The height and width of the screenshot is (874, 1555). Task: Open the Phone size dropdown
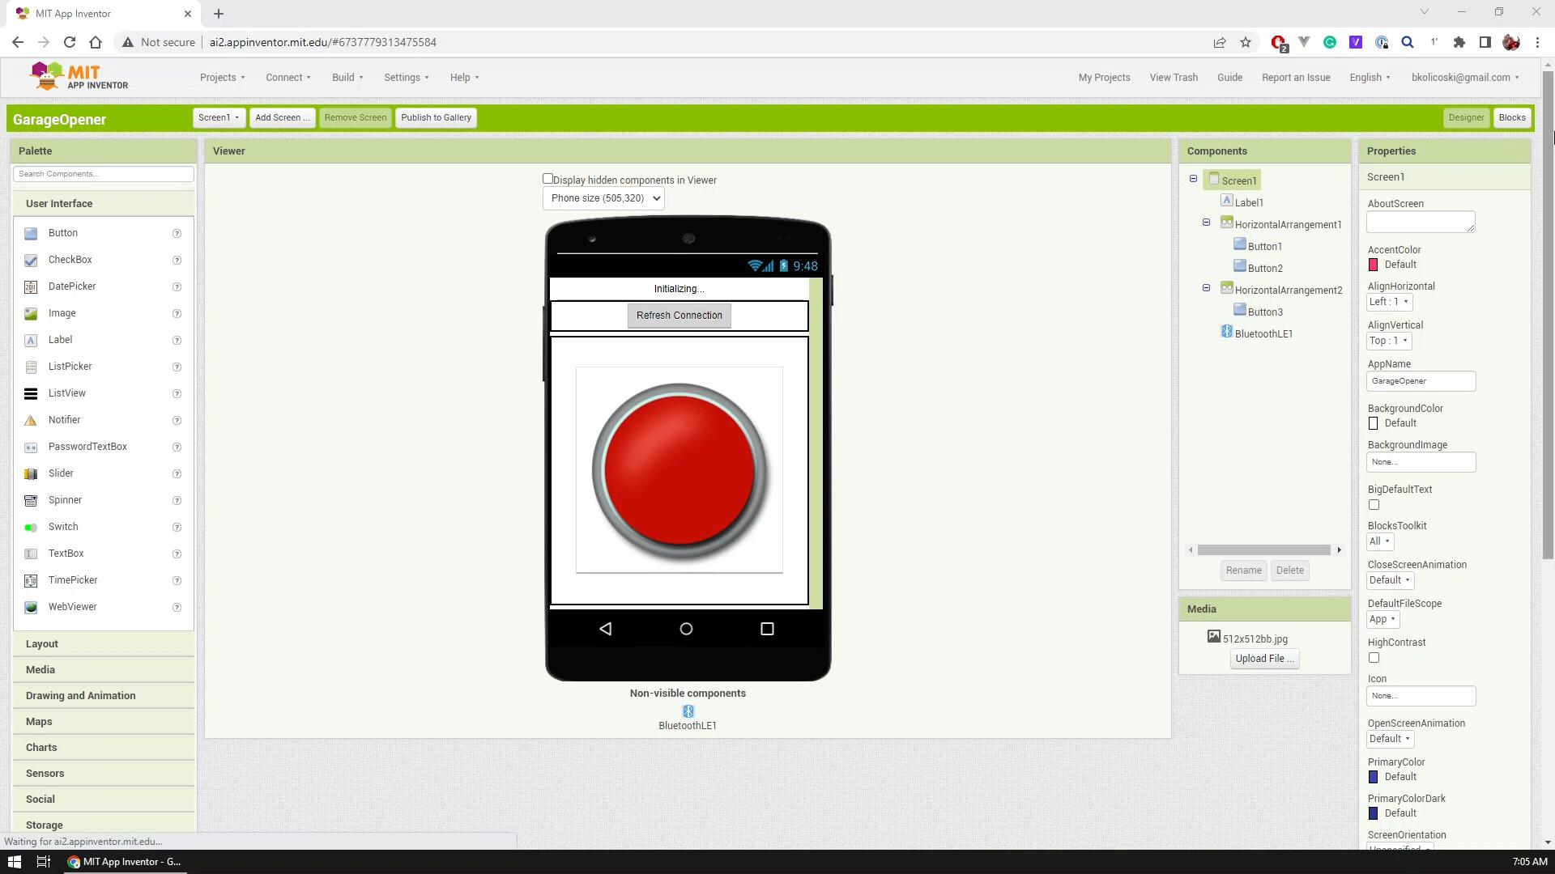coord(603,198)
